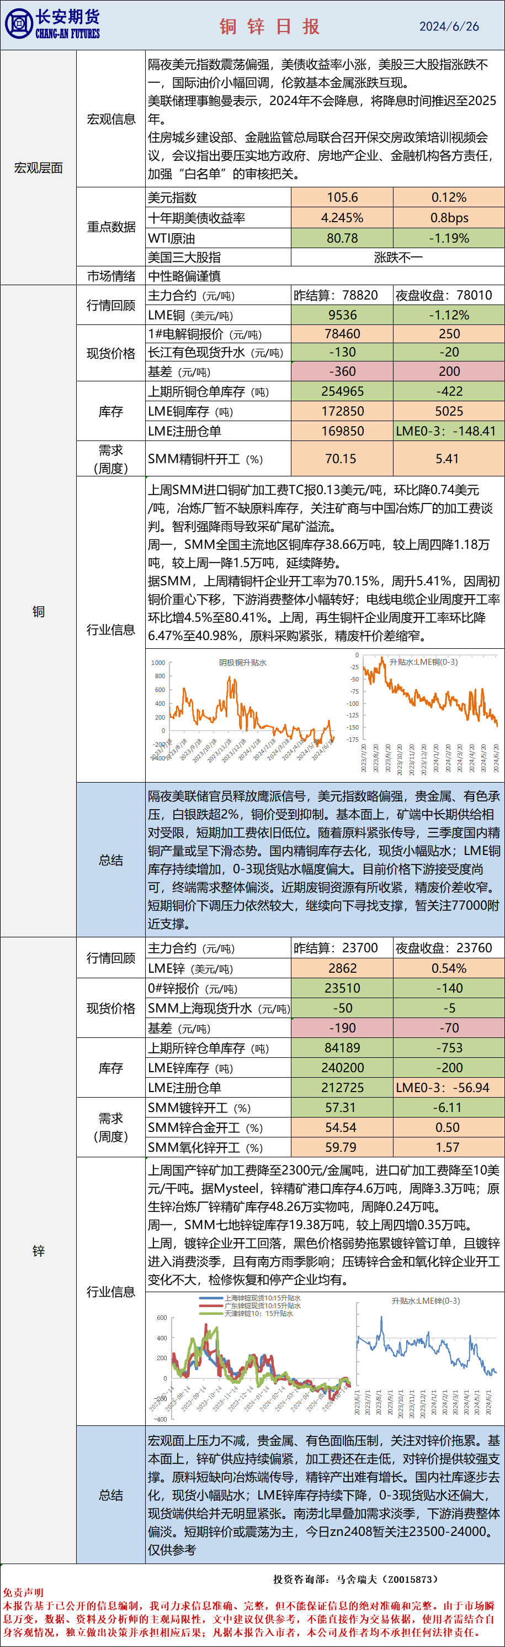Open the 阴极铜升贴水 chart
Image resolution: width=505 pixels, height=1647 pixels.
(243, 711)
